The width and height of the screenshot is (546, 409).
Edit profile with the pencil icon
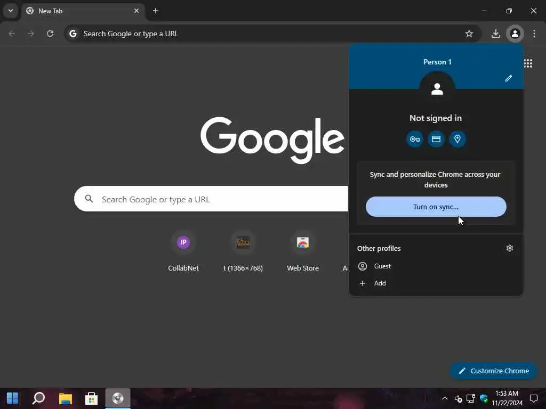[x=508, y=78]
